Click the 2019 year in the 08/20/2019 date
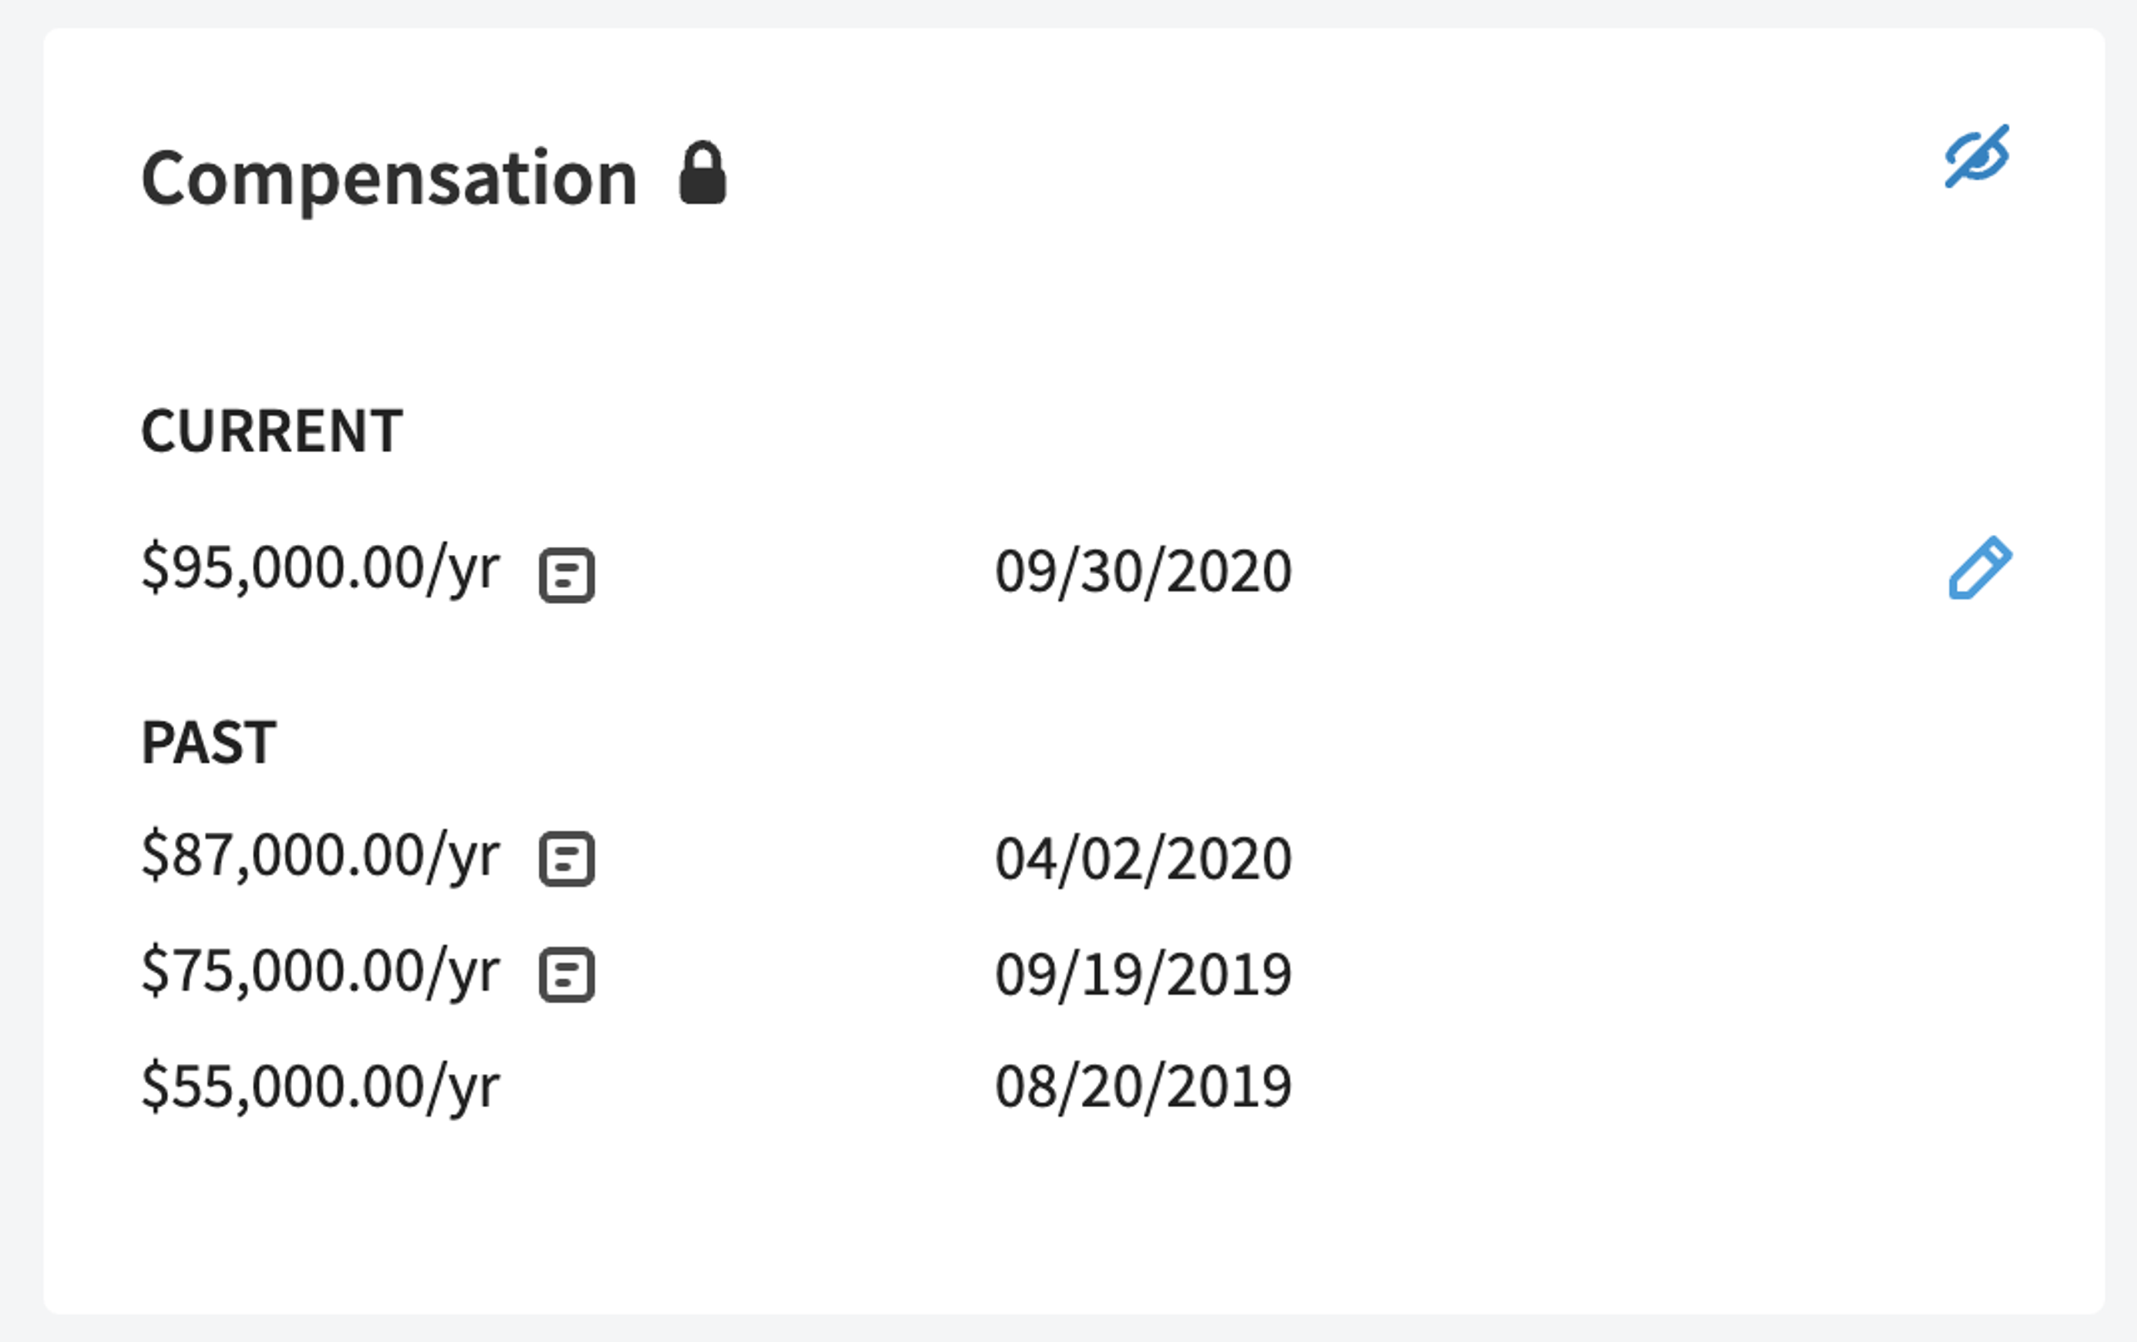The width and height of the screenshot is (2137, 1342). (x=1230, y=1087)
